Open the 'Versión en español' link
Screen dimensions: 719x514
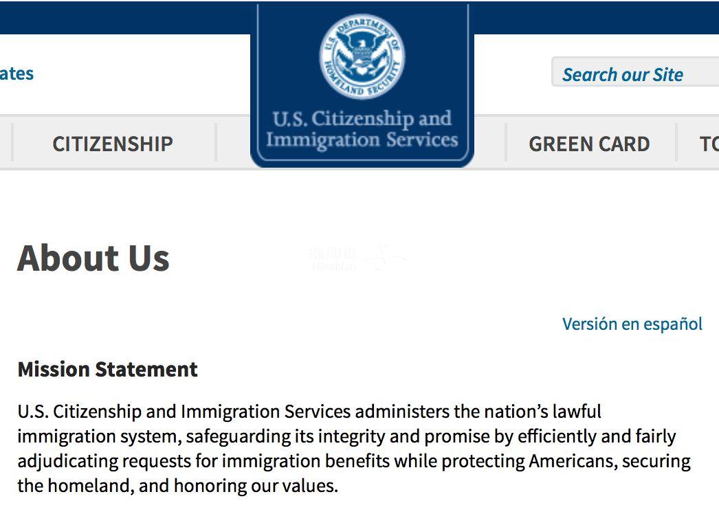(632, 324)
